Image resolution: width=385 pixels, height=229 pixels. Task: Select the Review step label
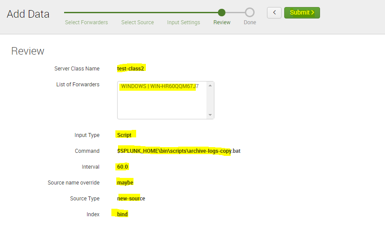tap(222, 22)
